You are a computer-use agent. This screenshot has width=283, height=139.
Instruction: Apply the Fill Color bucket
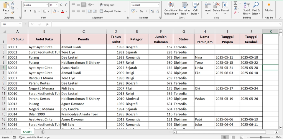click(55, 11)
